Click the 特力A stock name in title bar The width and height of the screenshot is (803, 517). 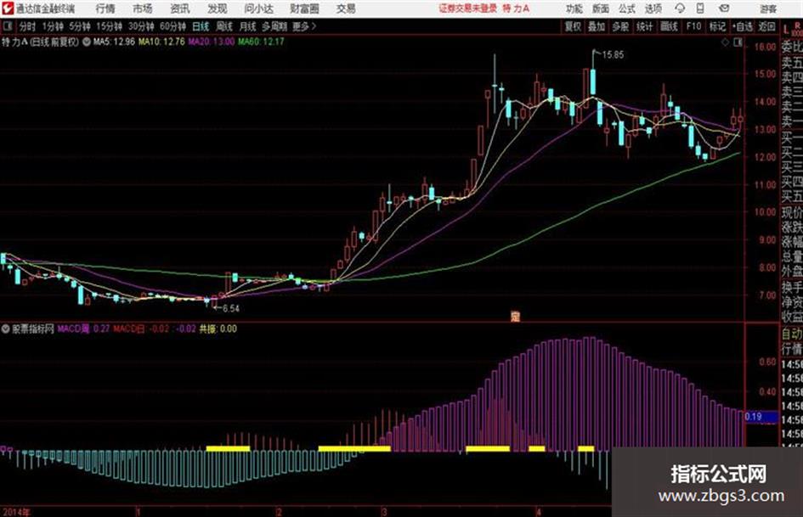tap(516, 8)
